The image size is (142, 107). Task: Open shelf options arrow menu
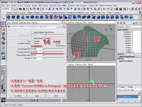[4, 19]
